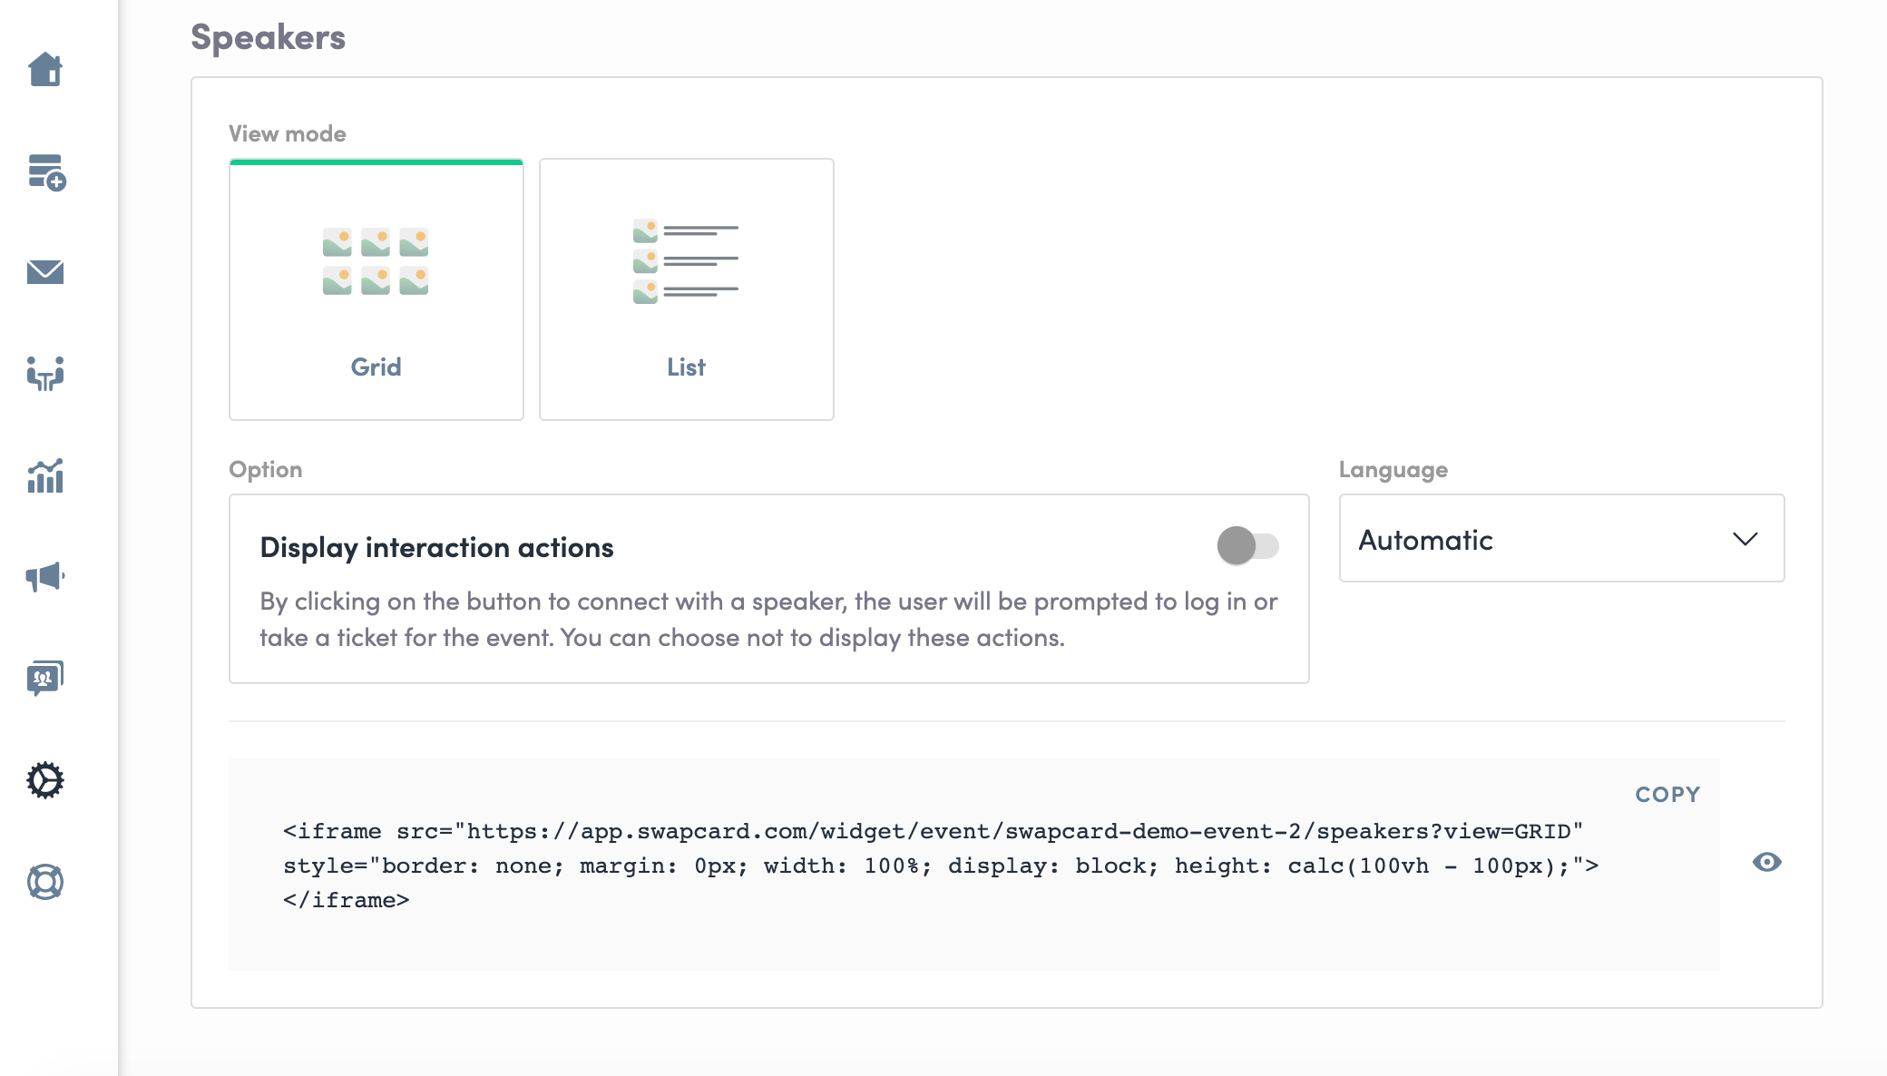
Task: Open the Automatic language dropdown
Action: tap(1542, 539)
